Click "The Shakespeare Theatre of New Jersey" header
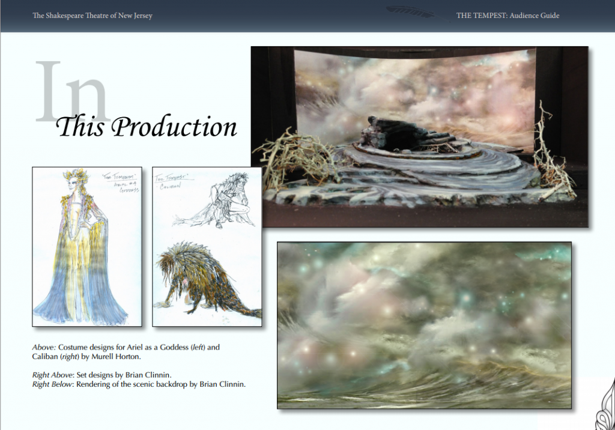Viewport: 615px width, 430px height. [x=92, y=16]
